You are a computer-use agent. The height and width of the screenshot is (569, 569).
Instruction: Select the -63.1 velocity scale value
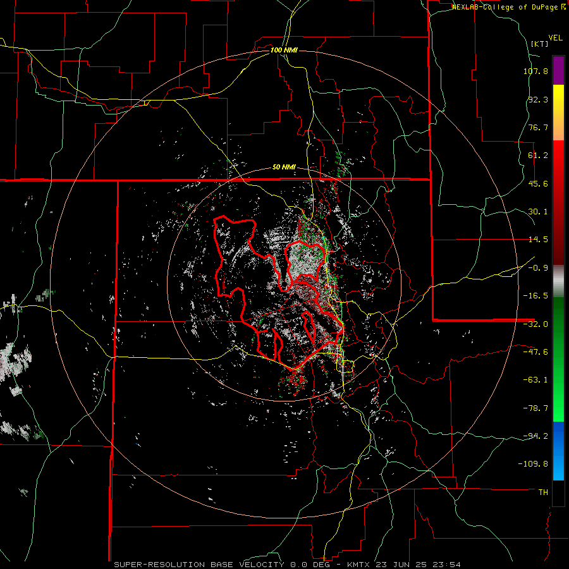pos(535,380)
